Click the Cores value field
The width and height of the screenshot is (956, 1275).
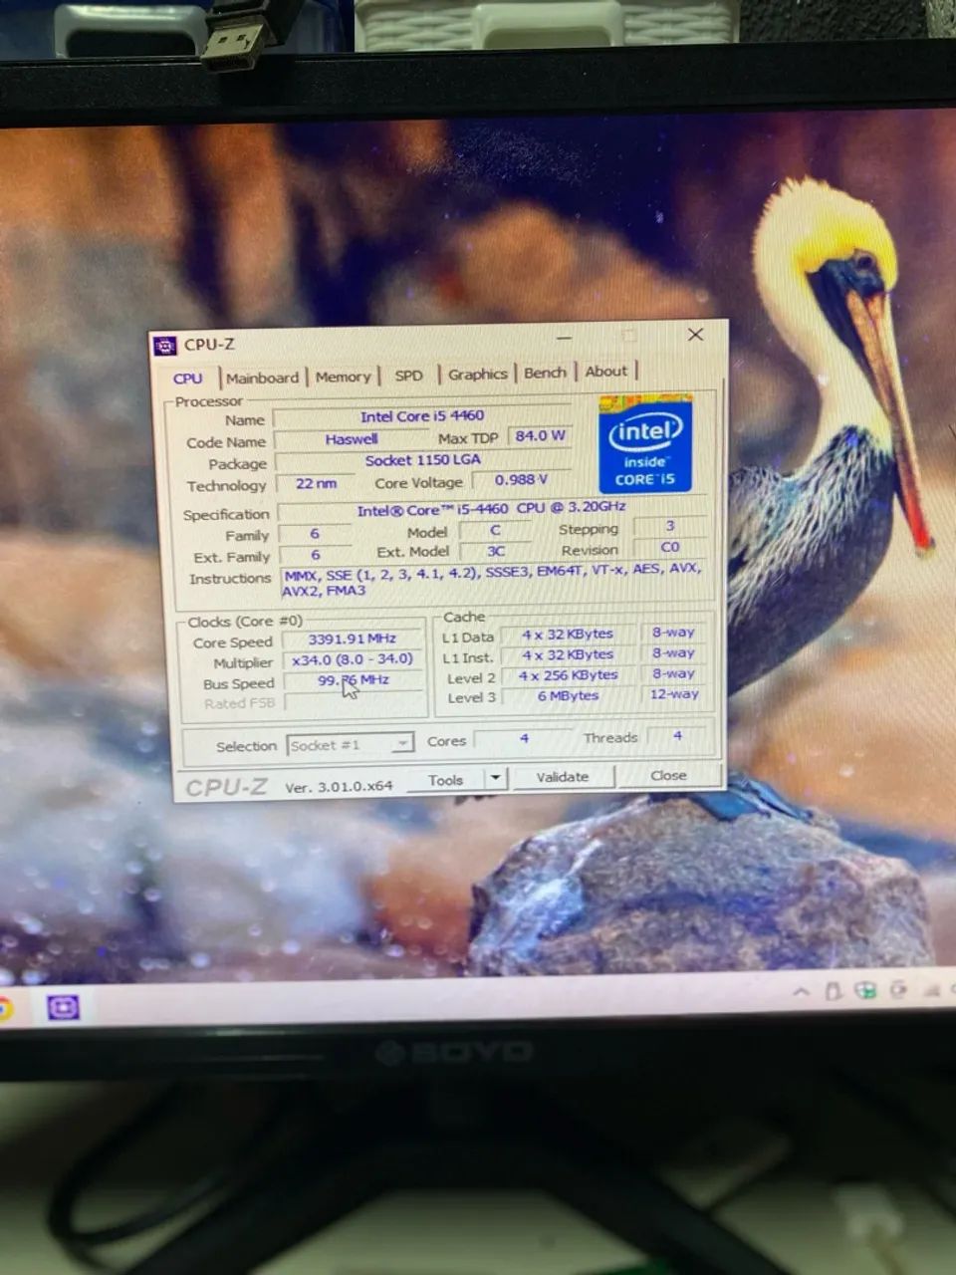pos(524,738)
